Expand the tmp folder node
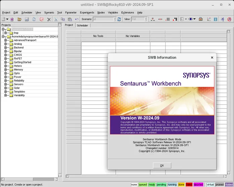The width and height of the screenshot is (234, 187). click(x=5, y=33)
